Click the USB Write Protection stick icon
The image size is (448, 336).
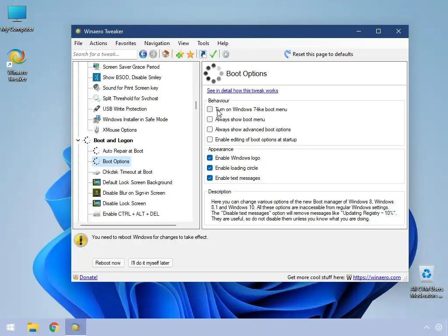click(x=97, y=109)
